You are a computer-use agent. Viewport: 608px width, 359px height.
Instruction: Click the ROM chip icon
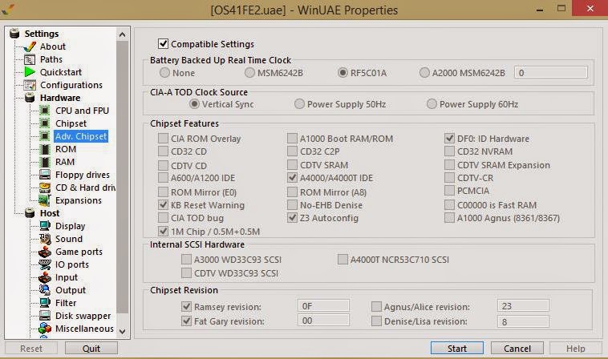pyautogui.click(x=45, y=149)
